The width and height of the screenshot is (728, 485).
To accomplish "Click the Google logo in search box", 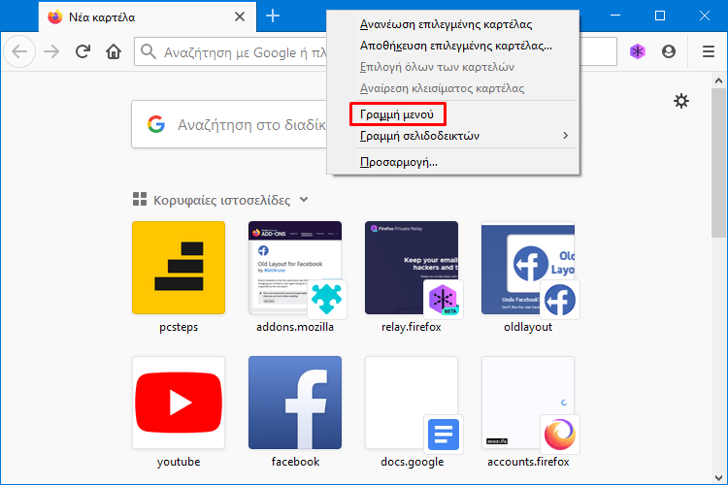I will click(x=156, y=124).
